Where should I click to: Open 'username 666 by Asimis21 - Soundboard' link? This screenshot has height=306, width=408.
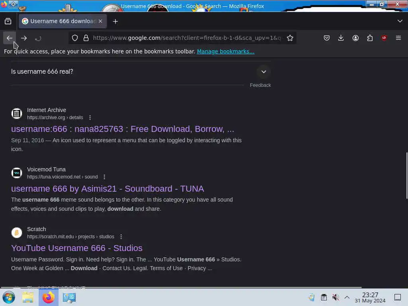108,188
